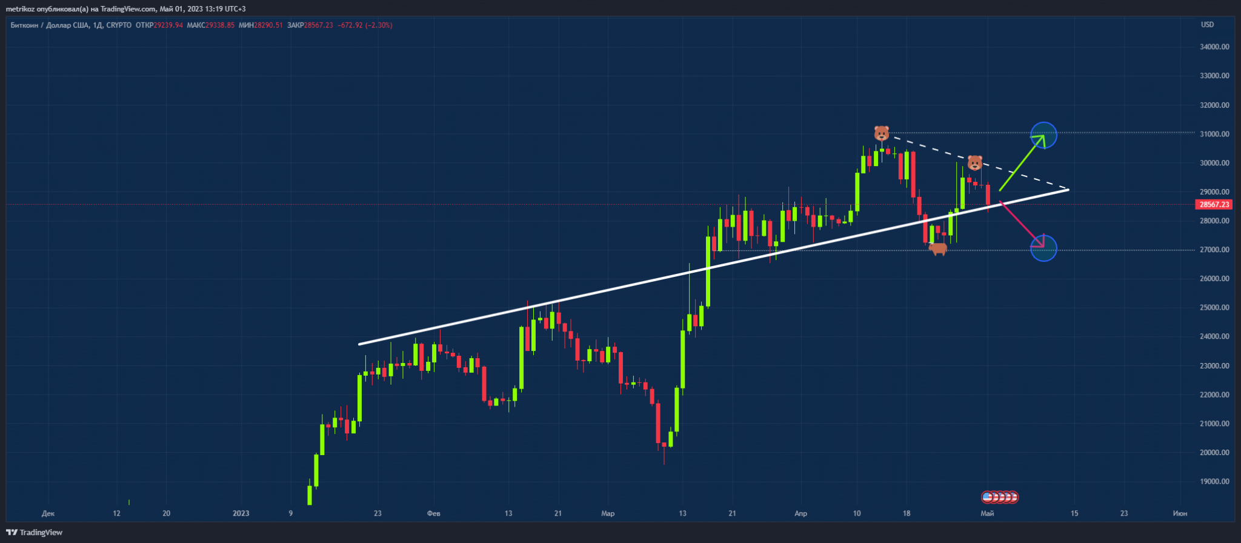
Task: Click the 18 date label after Апр
Action: pyautogui.click(x=907, y=513)
